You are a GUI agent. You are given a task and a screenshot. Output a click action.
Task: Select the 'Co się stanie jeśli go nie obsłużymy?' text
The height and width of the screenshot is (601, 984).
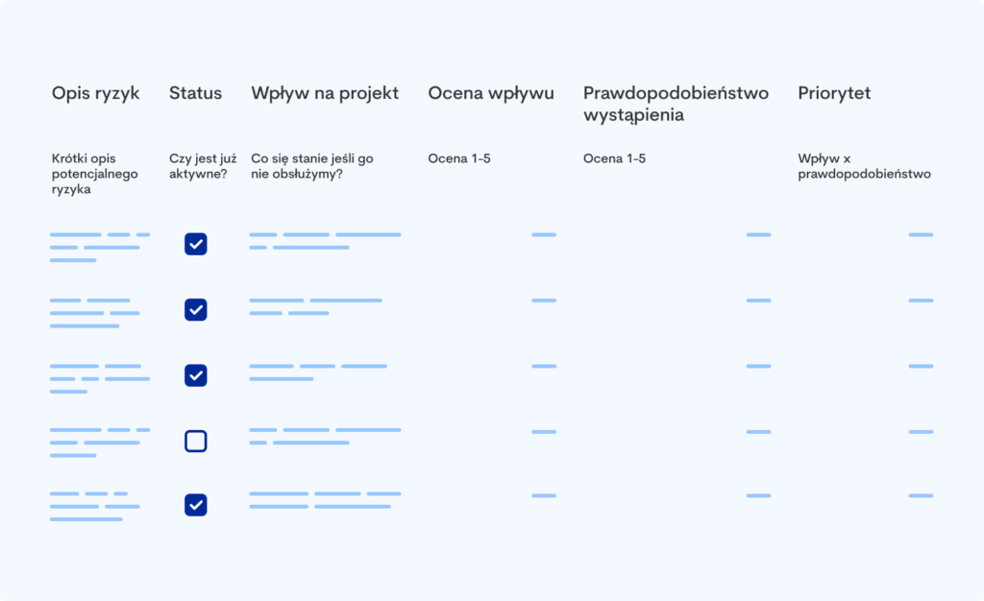tap(311, 166)
